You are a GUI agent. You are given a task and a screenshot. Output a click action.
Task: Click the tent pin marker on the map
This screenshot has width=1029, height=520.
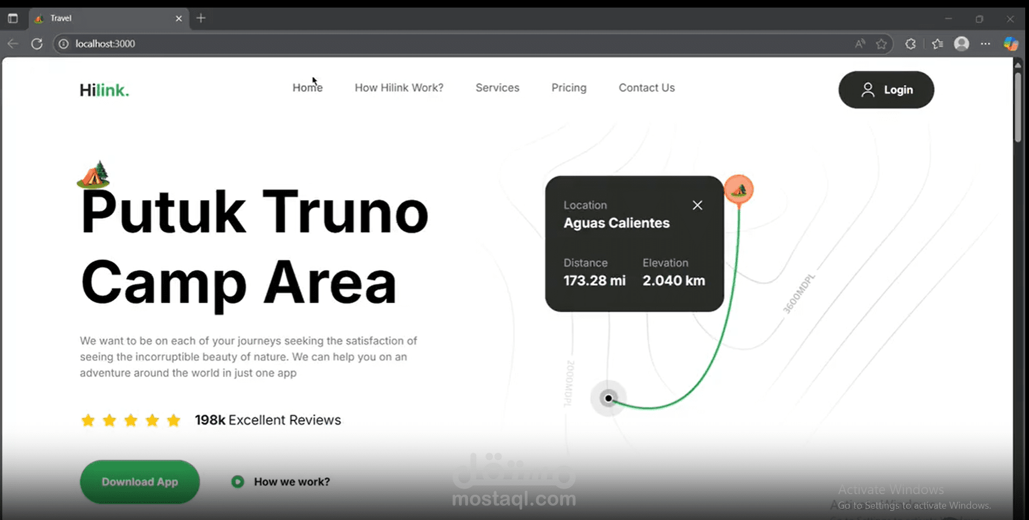(739, 190)
